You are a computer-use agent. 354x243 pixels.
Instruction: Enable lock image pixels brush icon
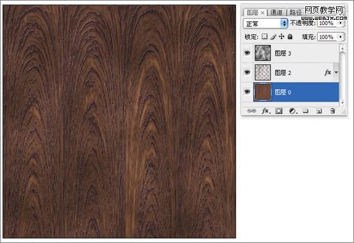(x=273, y=37)
